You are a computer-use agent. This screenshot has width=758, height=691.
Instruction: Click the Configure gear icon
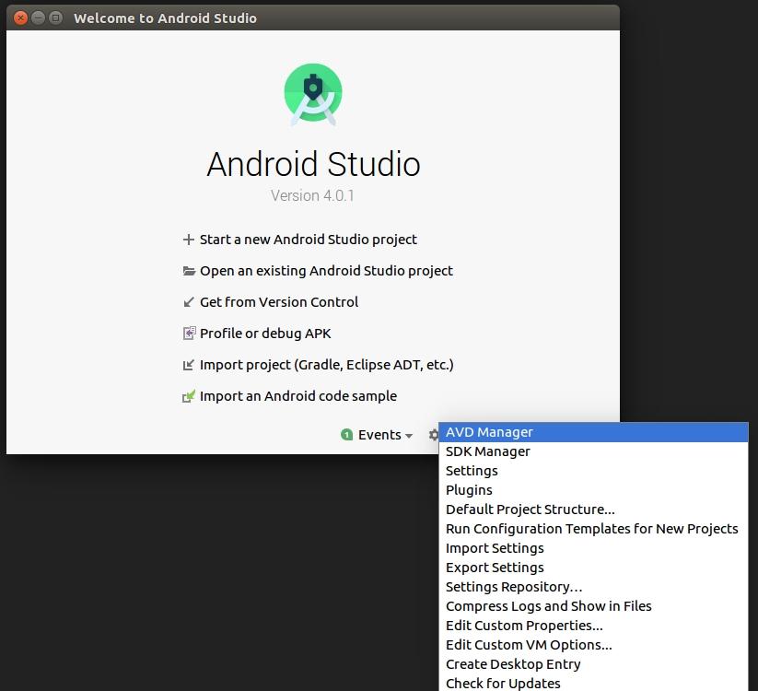tap(433, 435)
